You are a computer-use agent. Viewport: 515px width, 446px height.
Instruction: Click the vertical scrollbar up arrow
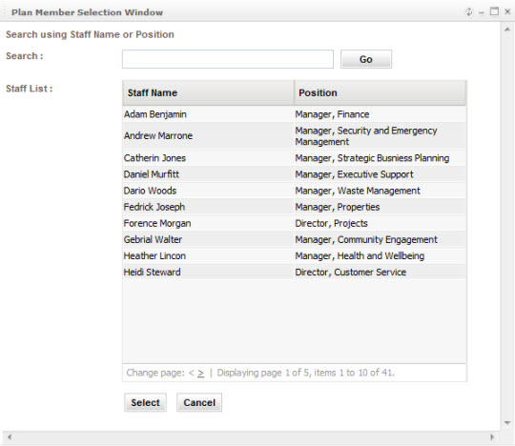pos(507,30)
